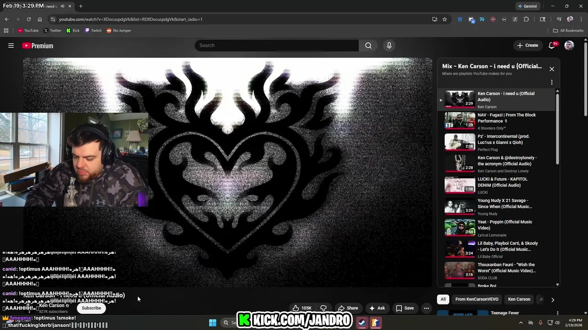Go back in browser history
Image resolution: width=588 pixels, height=330 pixels.
[x=6, y=19]
